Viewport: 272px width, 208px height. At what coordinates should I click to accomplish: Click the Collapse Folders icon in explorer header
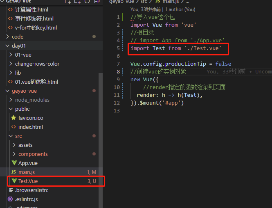pos(97,1)
